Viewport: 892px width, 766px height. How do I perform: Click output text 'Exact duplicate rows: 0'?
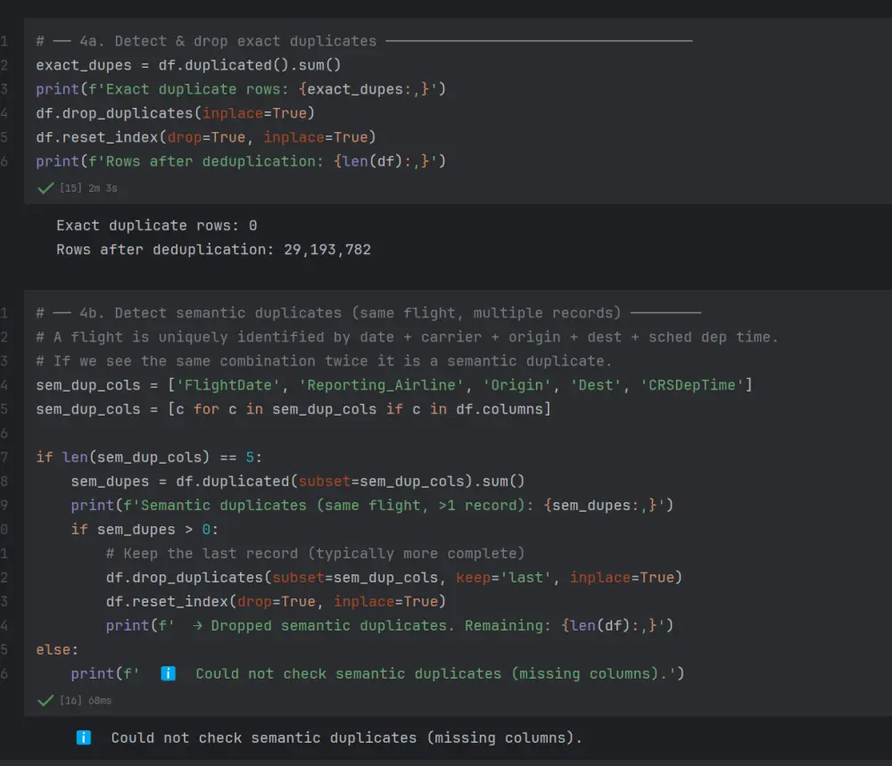tap(156, 226)
